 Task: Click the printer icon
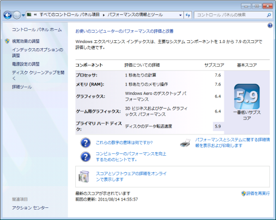[185, 143]
